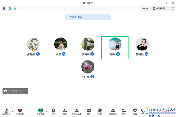The image size is (176, 117).
Task: Enter full screen mode via top-right icon
Action: pos(173,8)
